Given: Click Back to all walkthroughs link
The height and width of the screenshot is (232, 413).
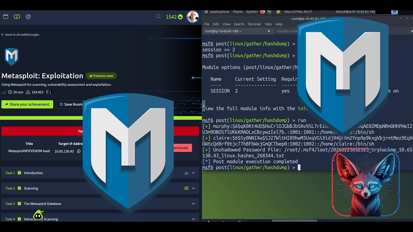Looking at the screenshot, I should tap(20, 34).
